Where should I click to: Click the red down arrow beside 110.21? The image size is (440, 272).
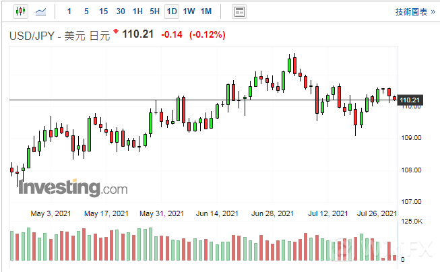pos(116,32)
